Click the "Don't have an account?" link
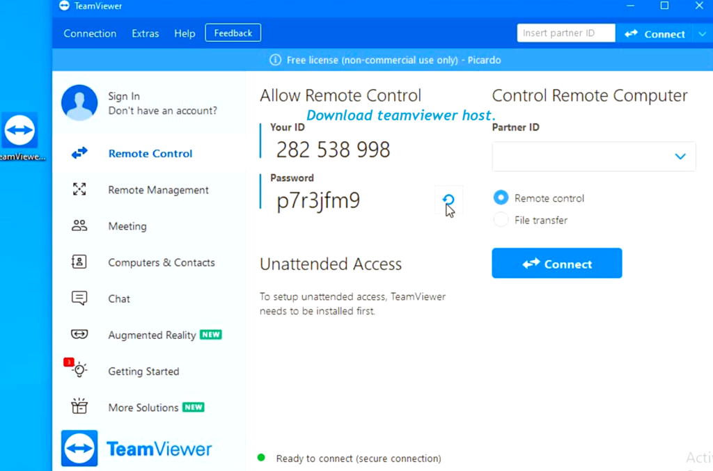713x471 pixels. pyautogui.click(x=163, y=111)
